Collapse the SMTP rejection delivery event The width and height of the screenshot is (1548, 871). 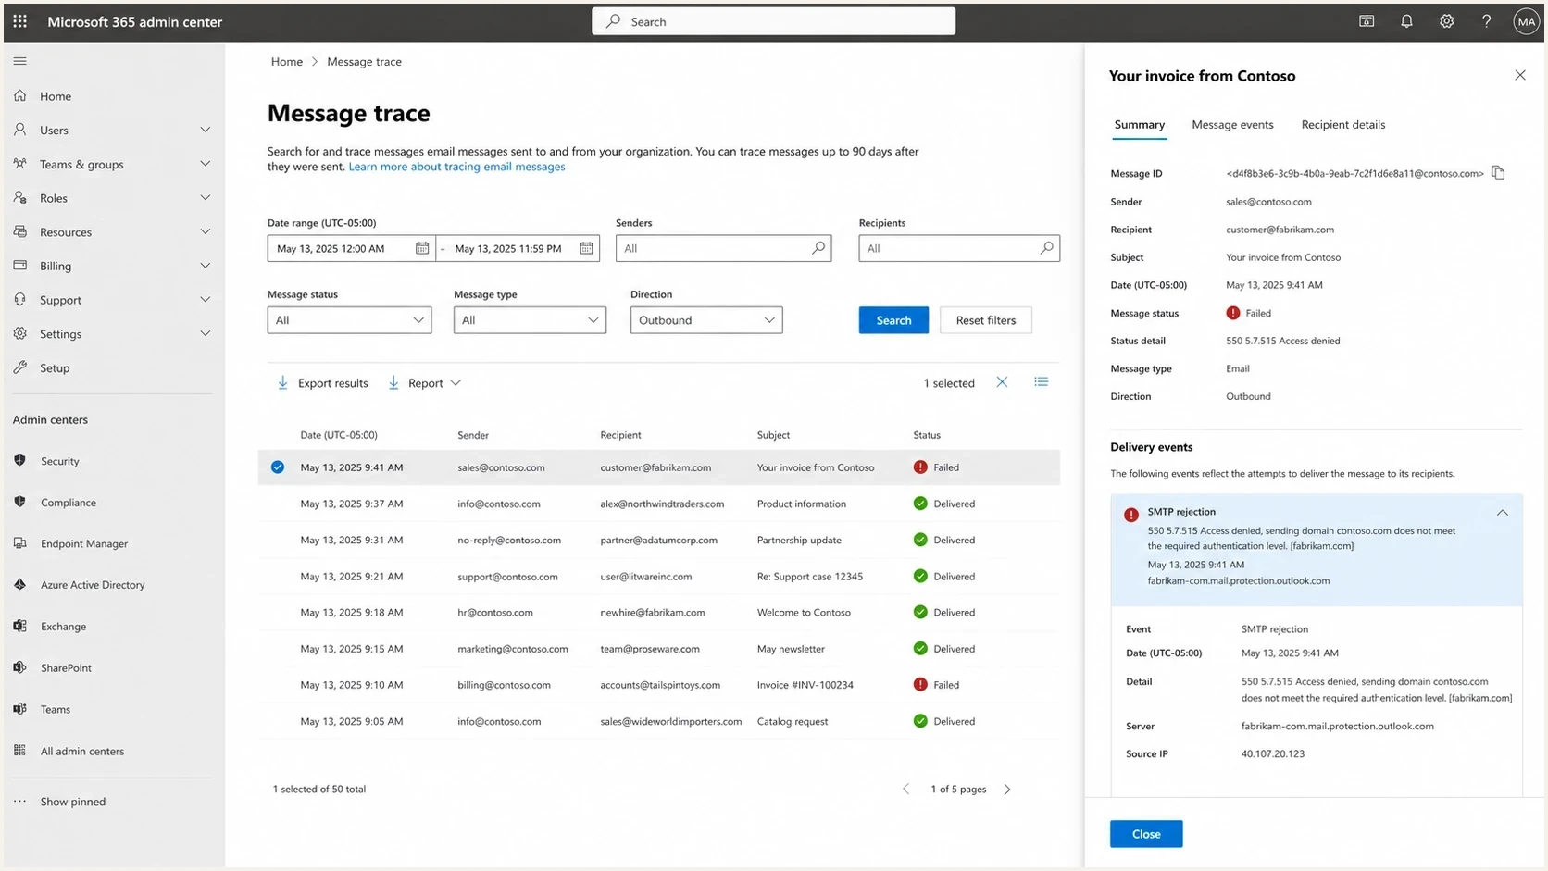[1502, 513]
